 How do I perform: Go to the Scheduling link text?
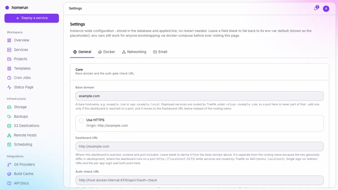(23, 144)
